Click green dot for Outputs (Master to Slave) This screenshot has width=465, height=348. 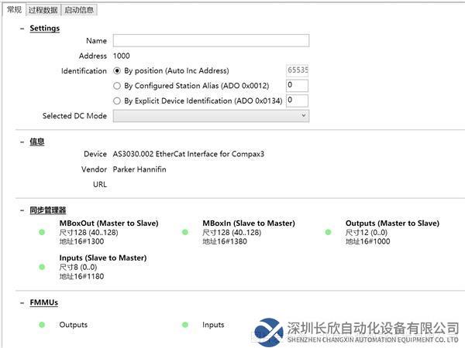[x=328, y=232]
